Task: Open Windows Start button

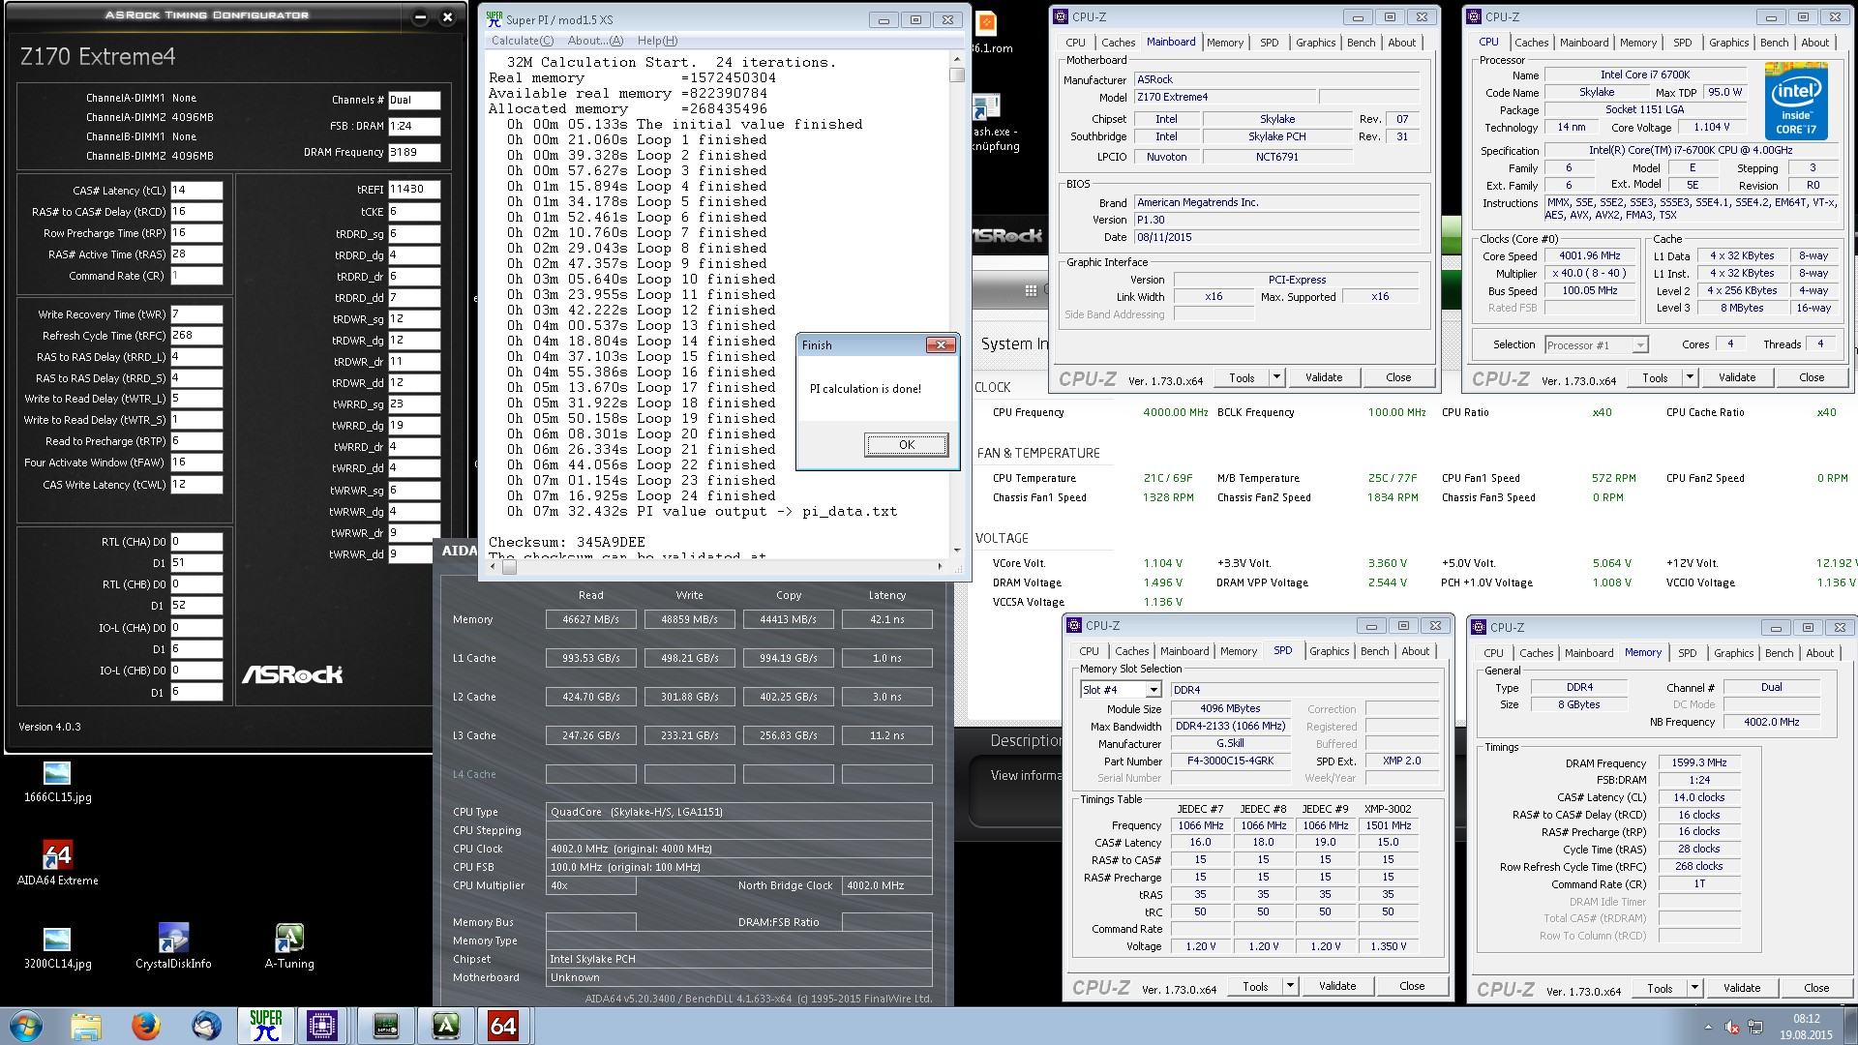Action: coord(26,1026)
